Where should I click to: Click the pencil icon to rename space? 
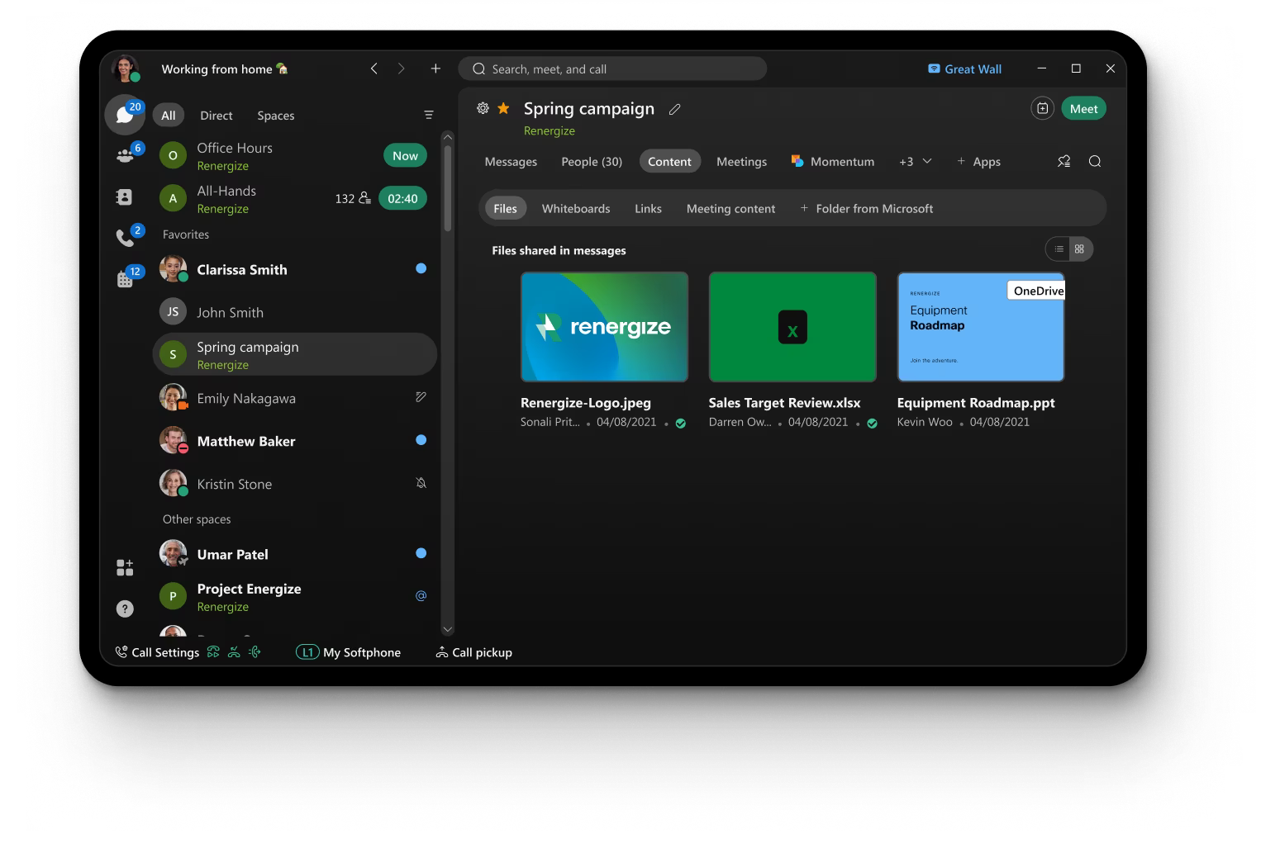click(x=675, y=109)
